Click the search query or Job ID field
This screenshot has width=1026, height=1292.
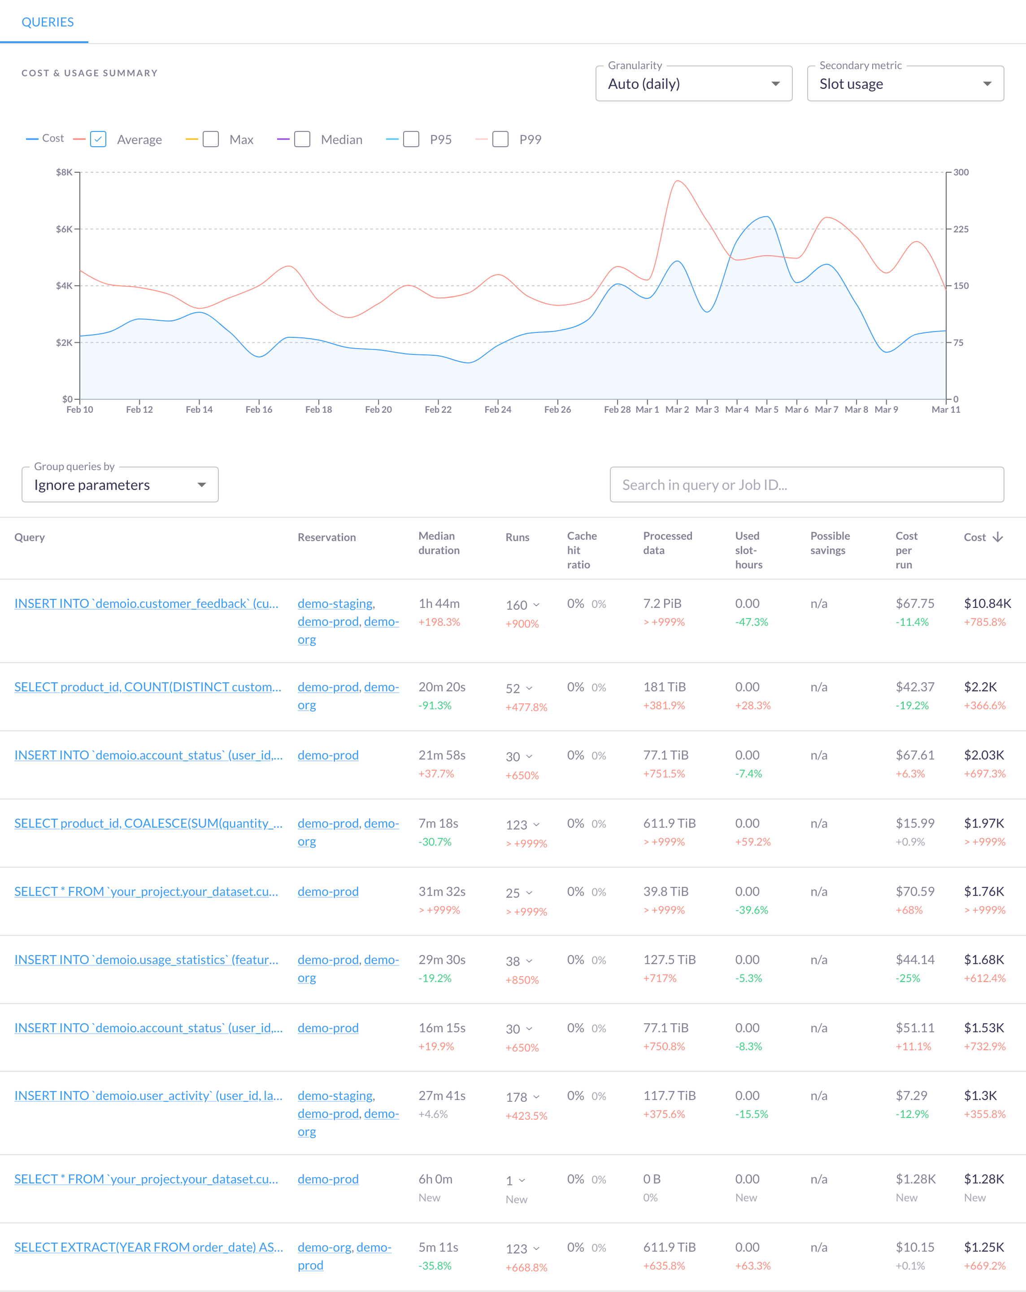coord(806,485)
